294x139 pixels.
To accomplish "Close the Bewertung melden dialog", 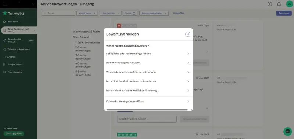I will (188, 34).
